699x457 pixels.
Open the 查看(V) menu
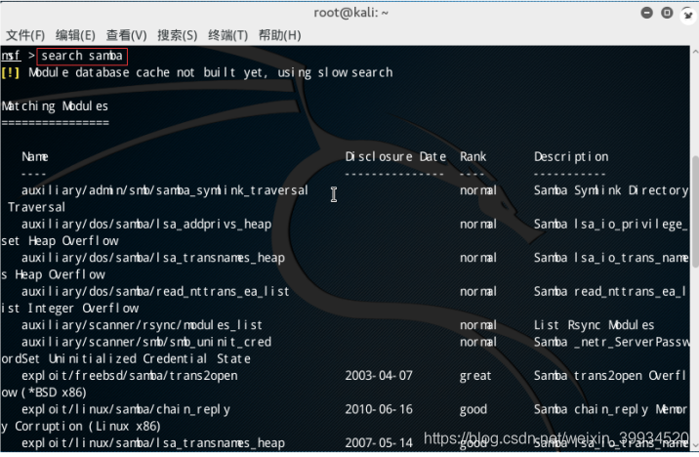click(x=126, y=35)
